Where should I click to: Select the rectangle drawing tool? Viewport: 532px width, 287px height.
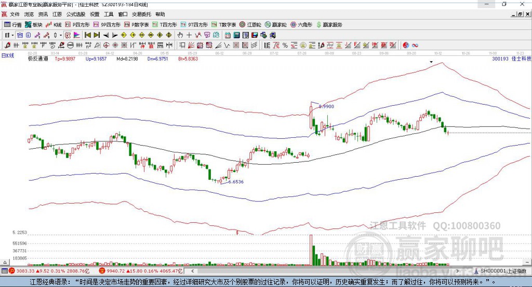pos(182,46)
